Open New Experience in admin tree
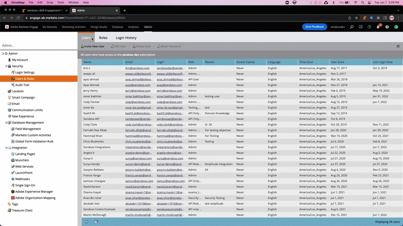Screen dimensions: 403x226 21,117
